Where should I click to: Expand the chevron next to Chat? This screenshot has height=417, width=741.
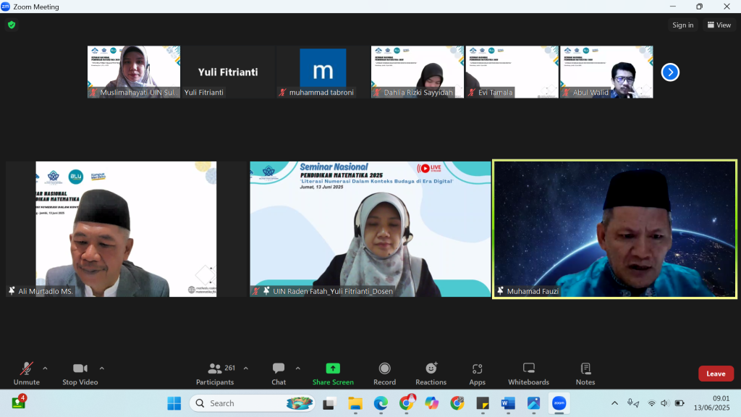(x=297, y=368)
